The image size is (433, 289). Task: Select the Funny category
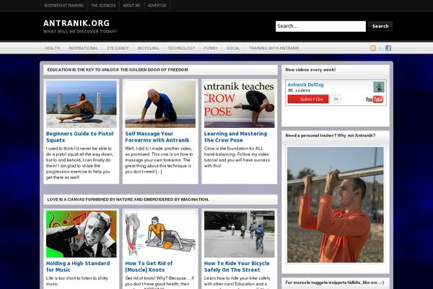[x=211, y=48]
